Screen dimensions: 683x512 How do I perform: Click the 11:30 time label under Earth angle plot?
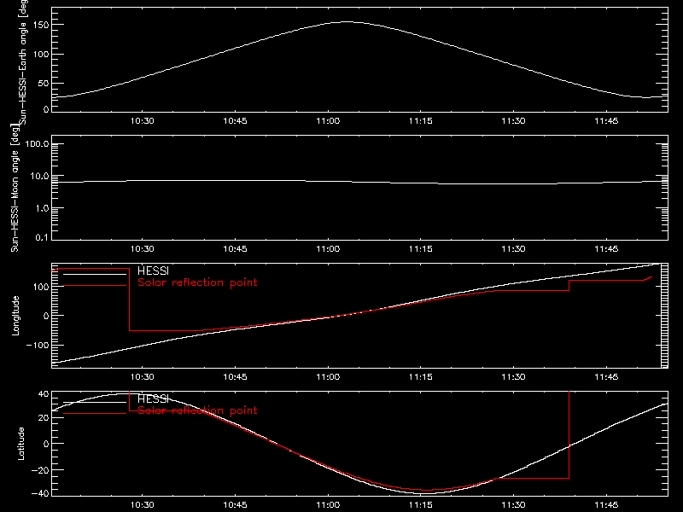point(514,121)
